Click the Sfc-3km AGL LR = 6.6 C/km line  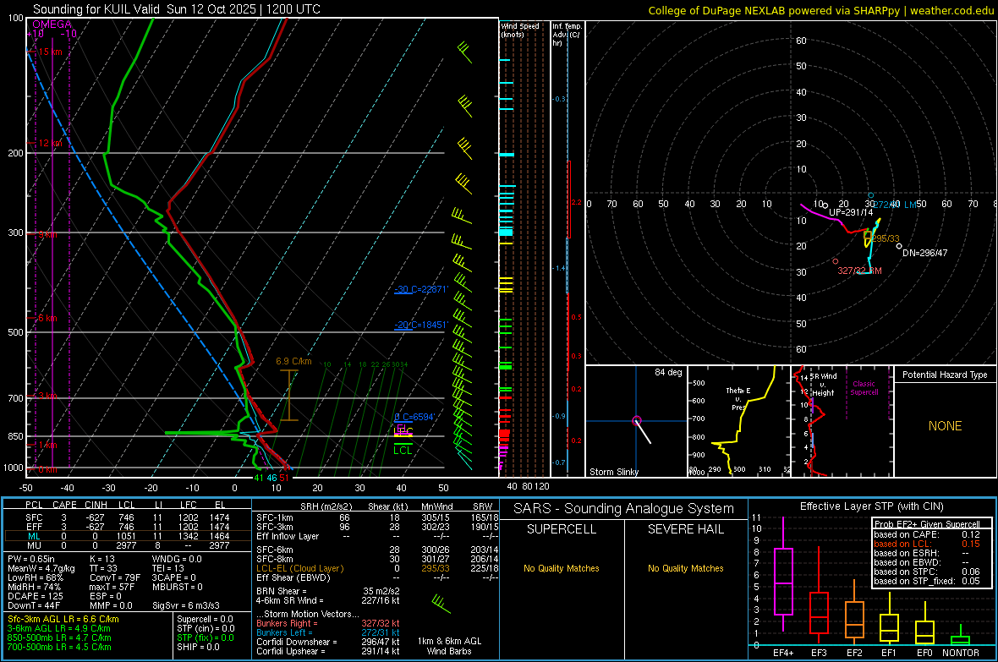[x=63, y=619]
